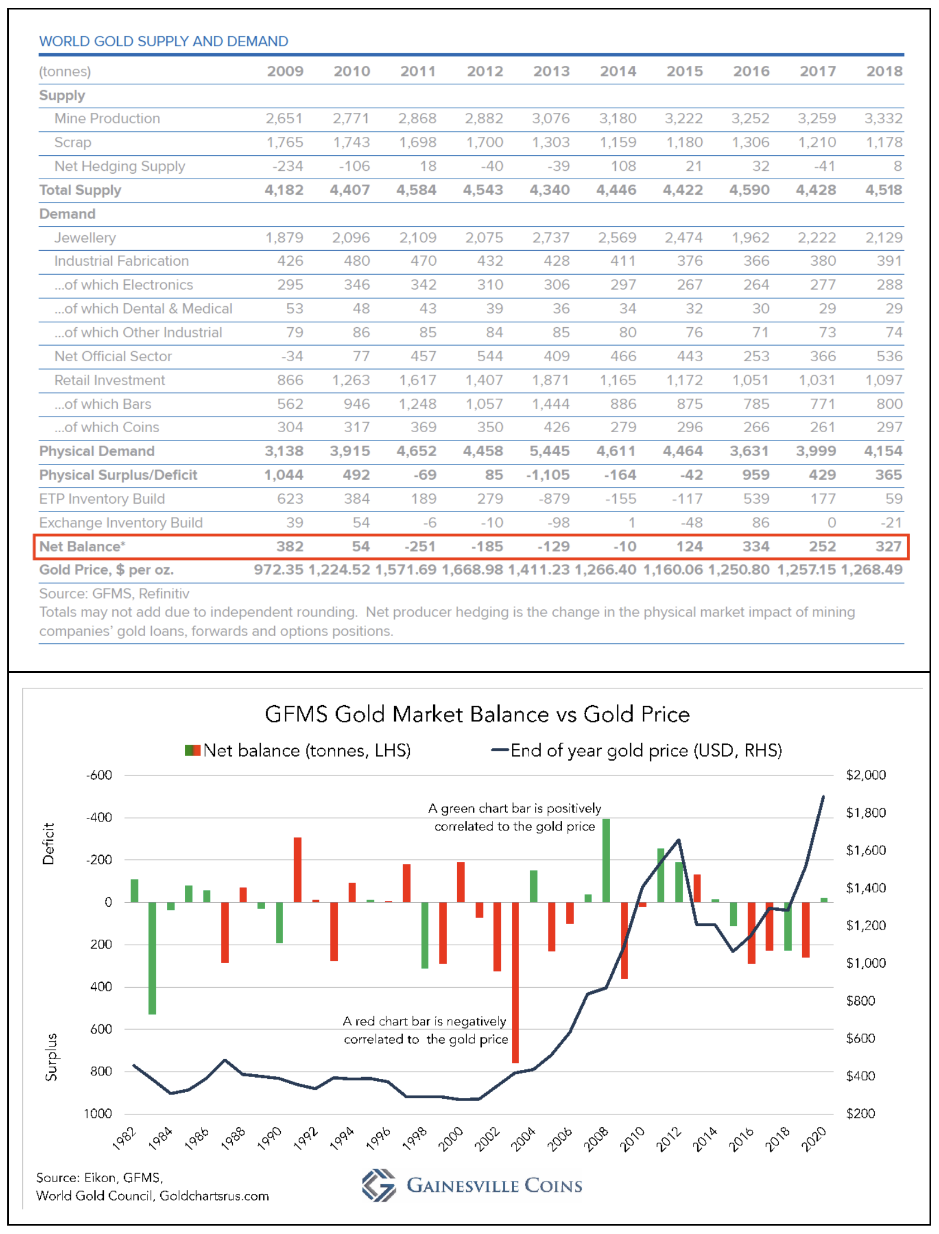Click the red bar at 1991
The image size is (939, 1234).
point(298,869)
